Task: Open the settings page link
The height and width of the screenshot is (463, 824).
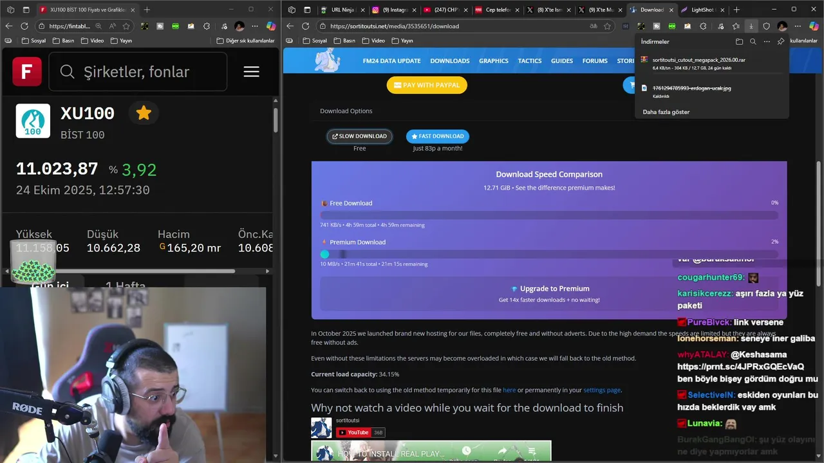Action: (x=602, y=390)
